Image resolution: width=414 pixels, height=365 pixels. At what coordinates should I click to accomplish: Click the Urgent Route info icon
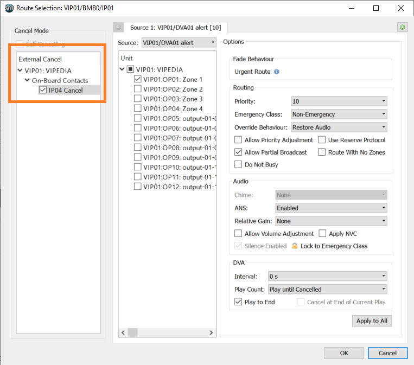click(277, 72)
